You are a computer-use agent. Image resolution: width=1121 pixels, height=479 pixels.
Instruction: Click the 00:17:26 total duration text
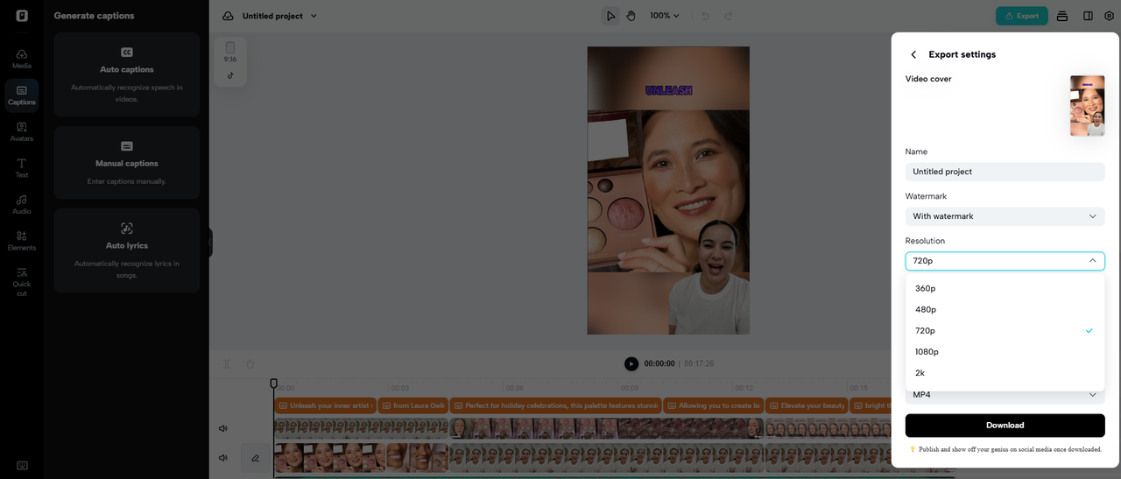coord(699,363)
